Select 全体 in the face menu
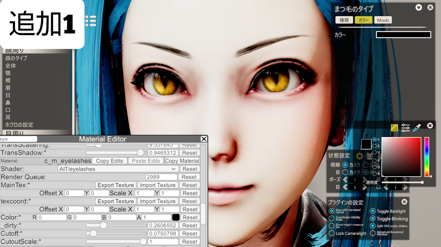The image size is (441, 247). click(x=11, y=66)
